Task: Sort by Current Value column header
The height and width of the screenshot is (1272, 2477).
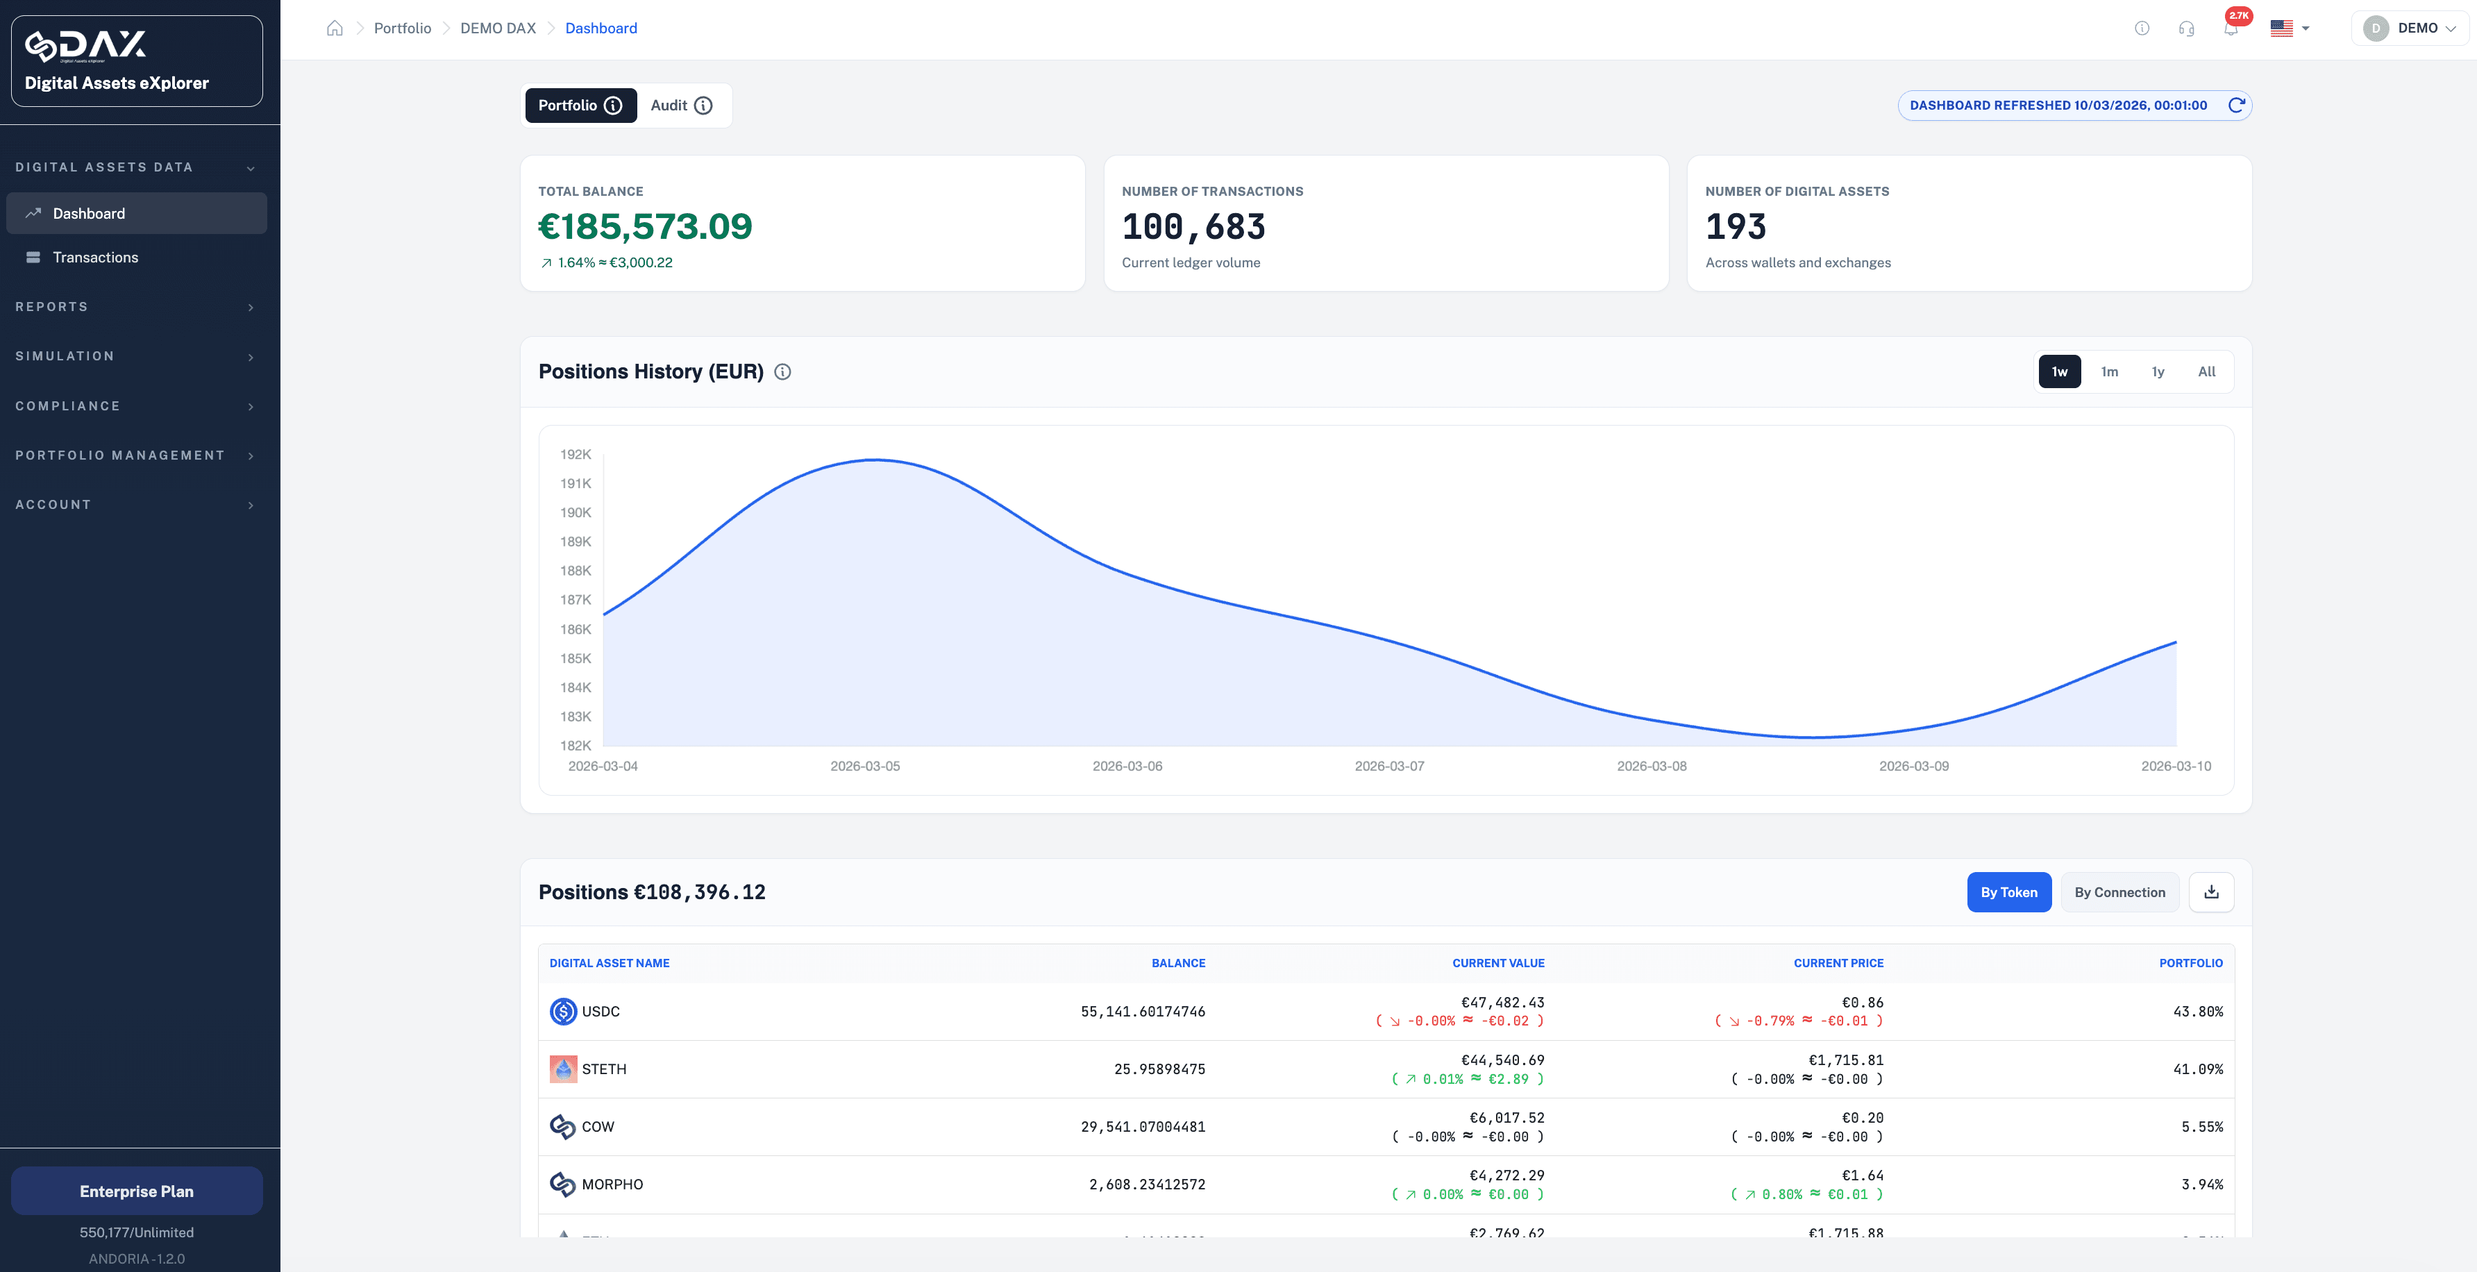Action: pos(1497,962)
